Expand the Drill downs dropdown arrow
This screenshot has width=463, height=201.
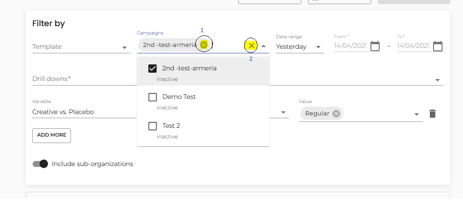(437, 80)
